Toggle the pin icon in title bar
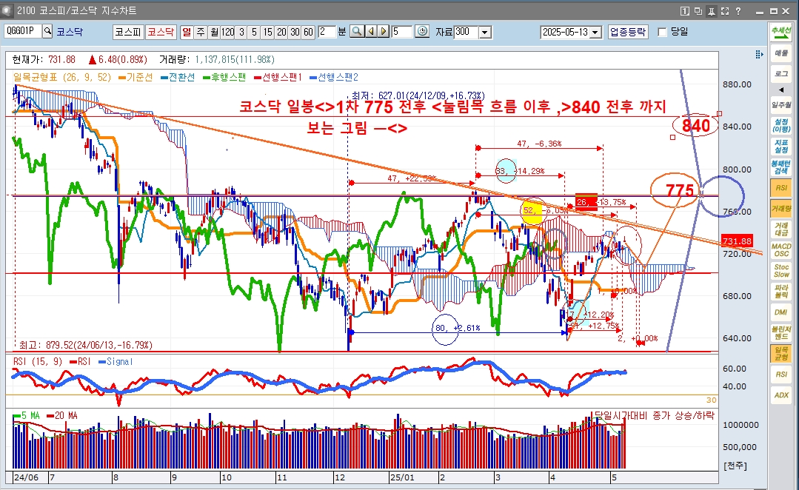The height and width of the screenshot is (490, 799). [712, 10]
